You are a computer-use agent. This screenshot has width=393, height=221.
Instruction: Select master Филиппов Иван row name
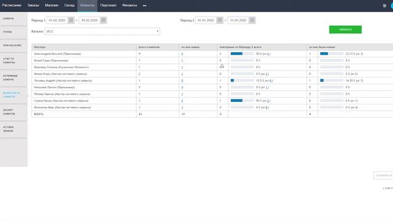pos(63,107)
